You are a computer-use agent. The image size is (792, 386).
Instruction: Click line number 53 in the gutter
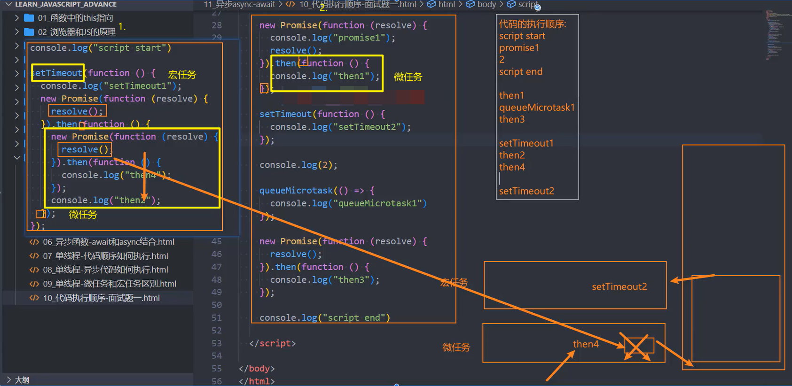click(x=217, y=343)
